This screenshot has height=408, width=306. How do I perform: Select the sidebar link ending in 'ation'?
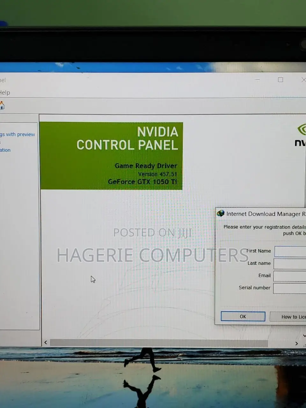pos(5,150)
